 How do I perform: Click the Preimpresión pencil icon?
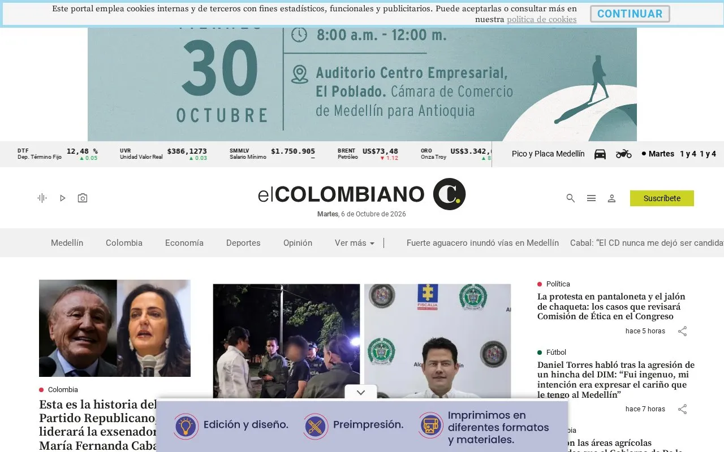tap(316, 426)
